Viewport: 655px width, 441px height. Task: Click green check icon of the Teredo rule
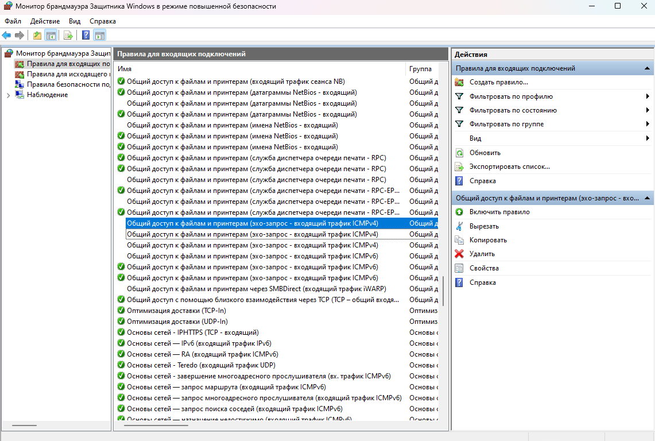coord(121,365)
